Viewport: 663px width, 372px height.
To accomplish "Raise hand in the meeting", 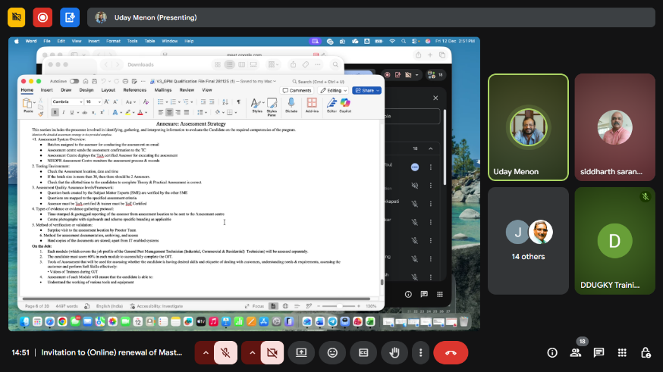I will pyautogui.click(x=394, y=352).
